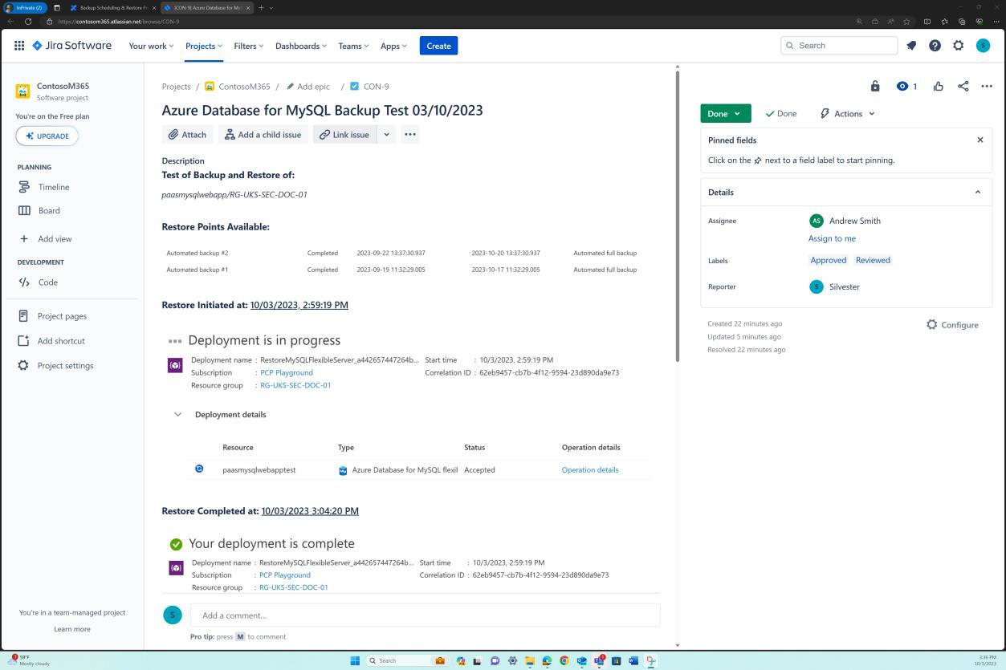Vote for the issue with the thumbs up
The width and height of the screenshot is (1006, 670).
(939, 86)
